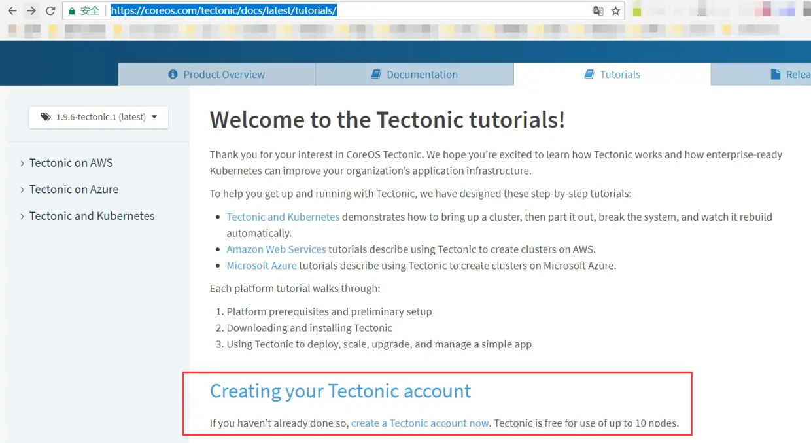Expand the Tectonic on AWS chevron
Screen dimensions: 811x443
[x=22, y=163]
